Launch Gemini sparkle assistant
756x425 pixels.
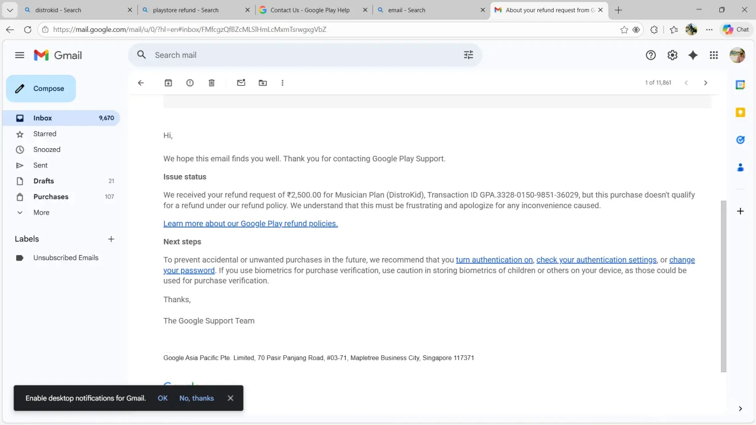coord(693,55)
